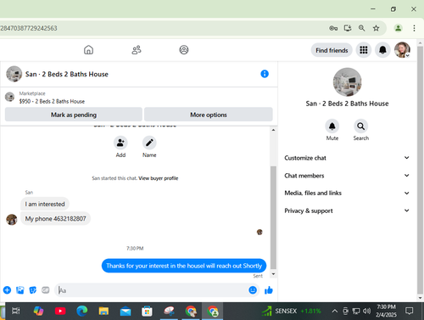Click the page vertical scrollbar

(x=420, y=170)
